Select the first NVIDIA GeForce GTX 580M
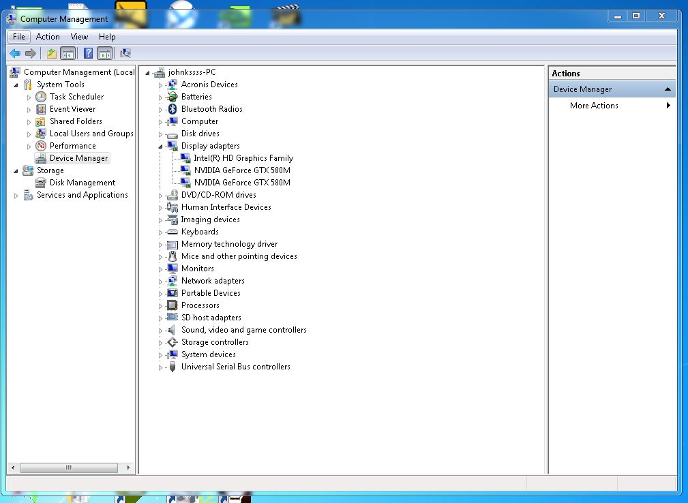688x503 pixels. (x=242, y=170)
